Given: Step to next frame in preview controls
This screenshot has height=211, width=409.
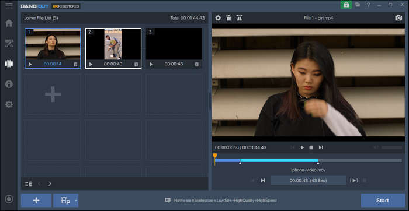Looking at the screenshot, I should 321,147.
